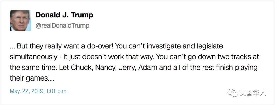Select the word "legislate" in the tweet
275x105 pixels.
click(209, 47)
